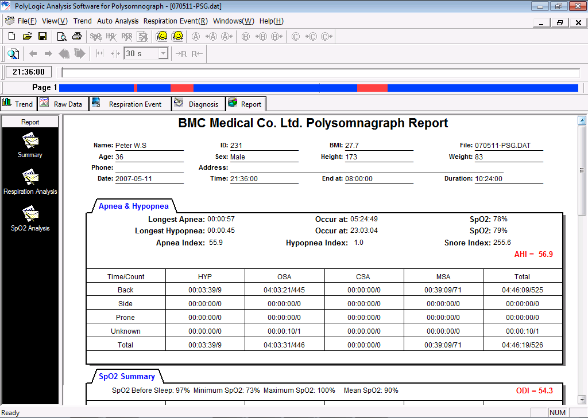Click the circled C marker icon
Image resolution: width=588 pixels, height=418 pixels.
pos(296,36)
